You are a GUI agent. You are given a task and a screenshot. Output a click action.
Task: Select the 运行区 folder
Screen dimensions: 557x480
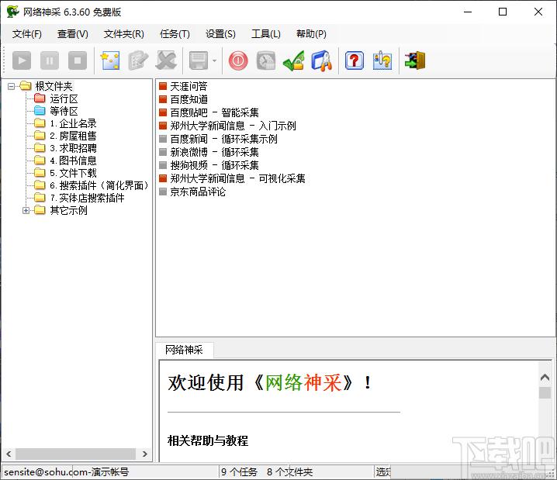tap(64, 98)
